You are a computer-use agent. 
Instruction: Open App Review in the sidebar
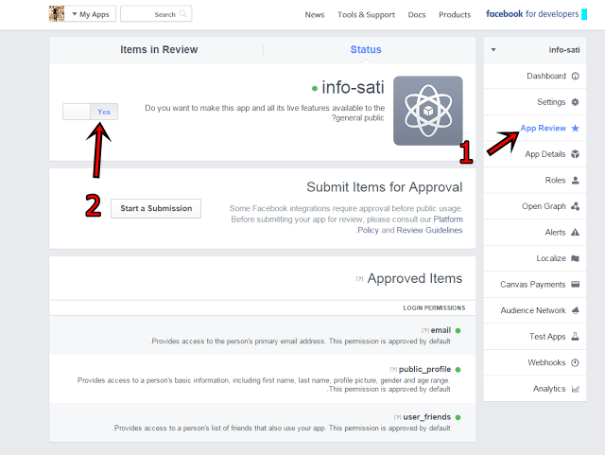[x=535, y=128]
